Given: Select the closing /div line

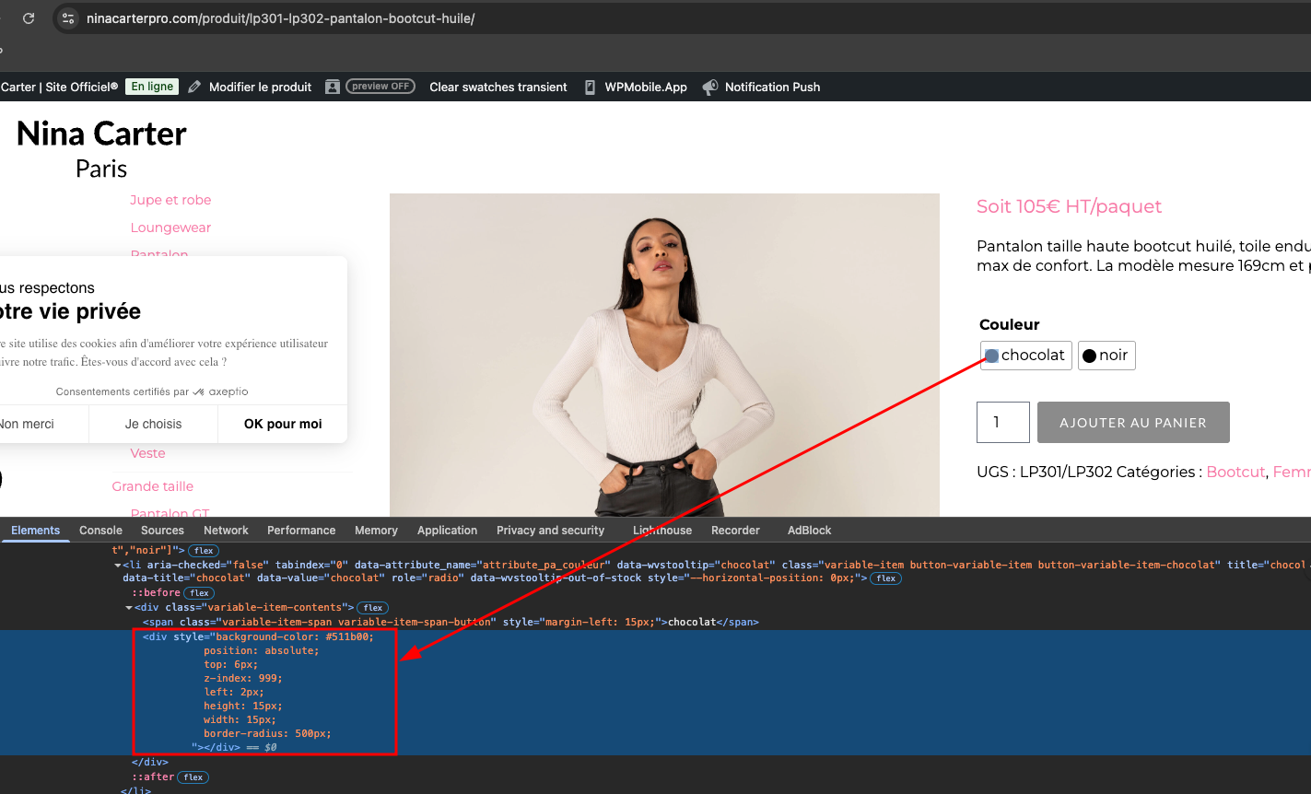Looking at the screenshot, I should pyautogui.click(x=150, y=763).
